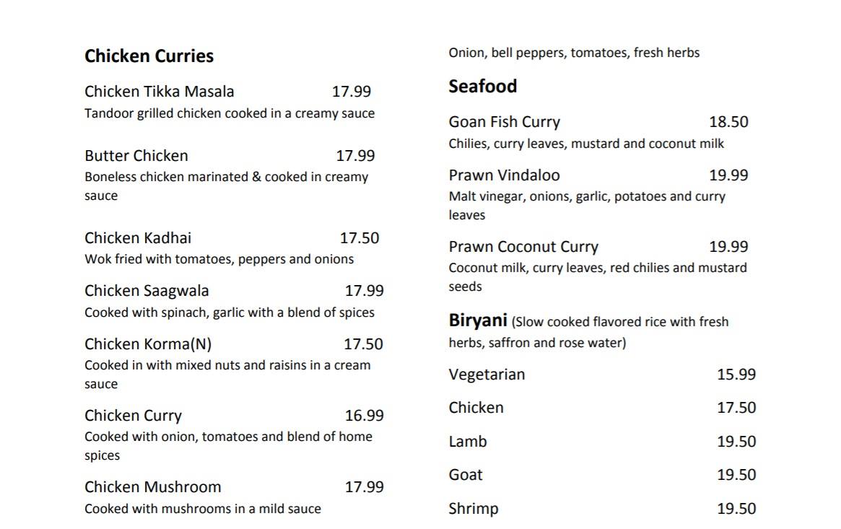This screenshot has width=841, height=529.
Task: Click the Chicken Curries section heading
Action: [x=149, y=56]
